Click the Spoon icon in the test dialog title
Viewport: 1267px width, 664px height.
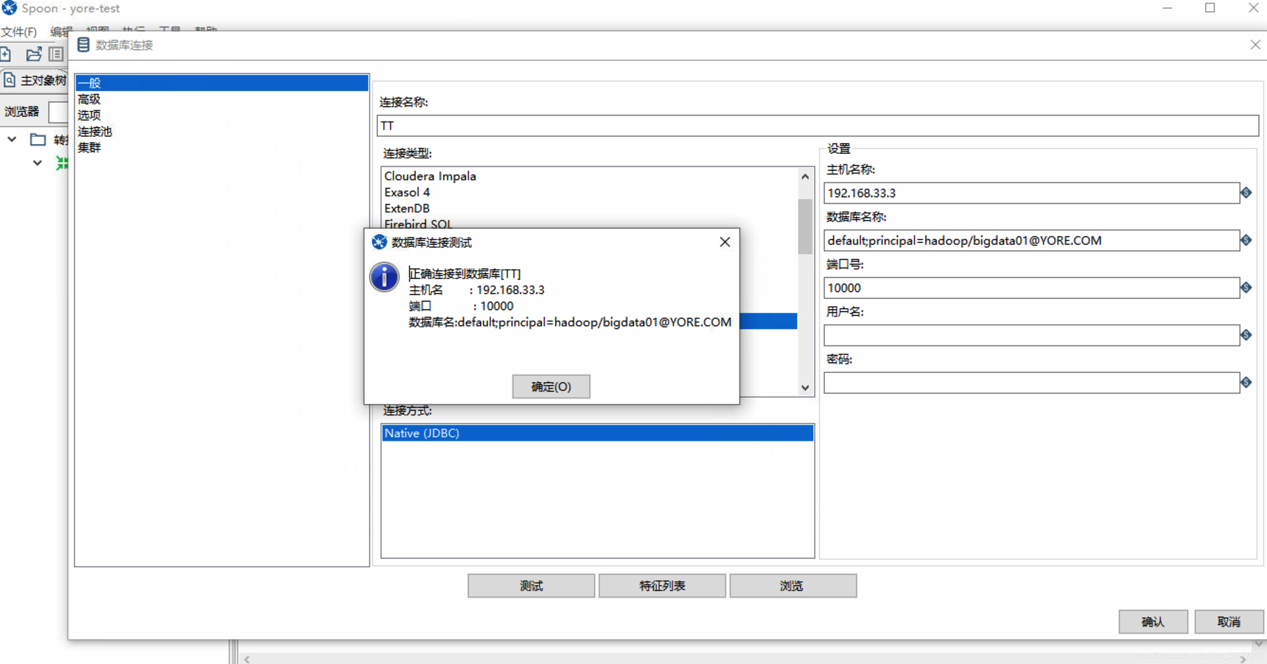pos(379,242)
